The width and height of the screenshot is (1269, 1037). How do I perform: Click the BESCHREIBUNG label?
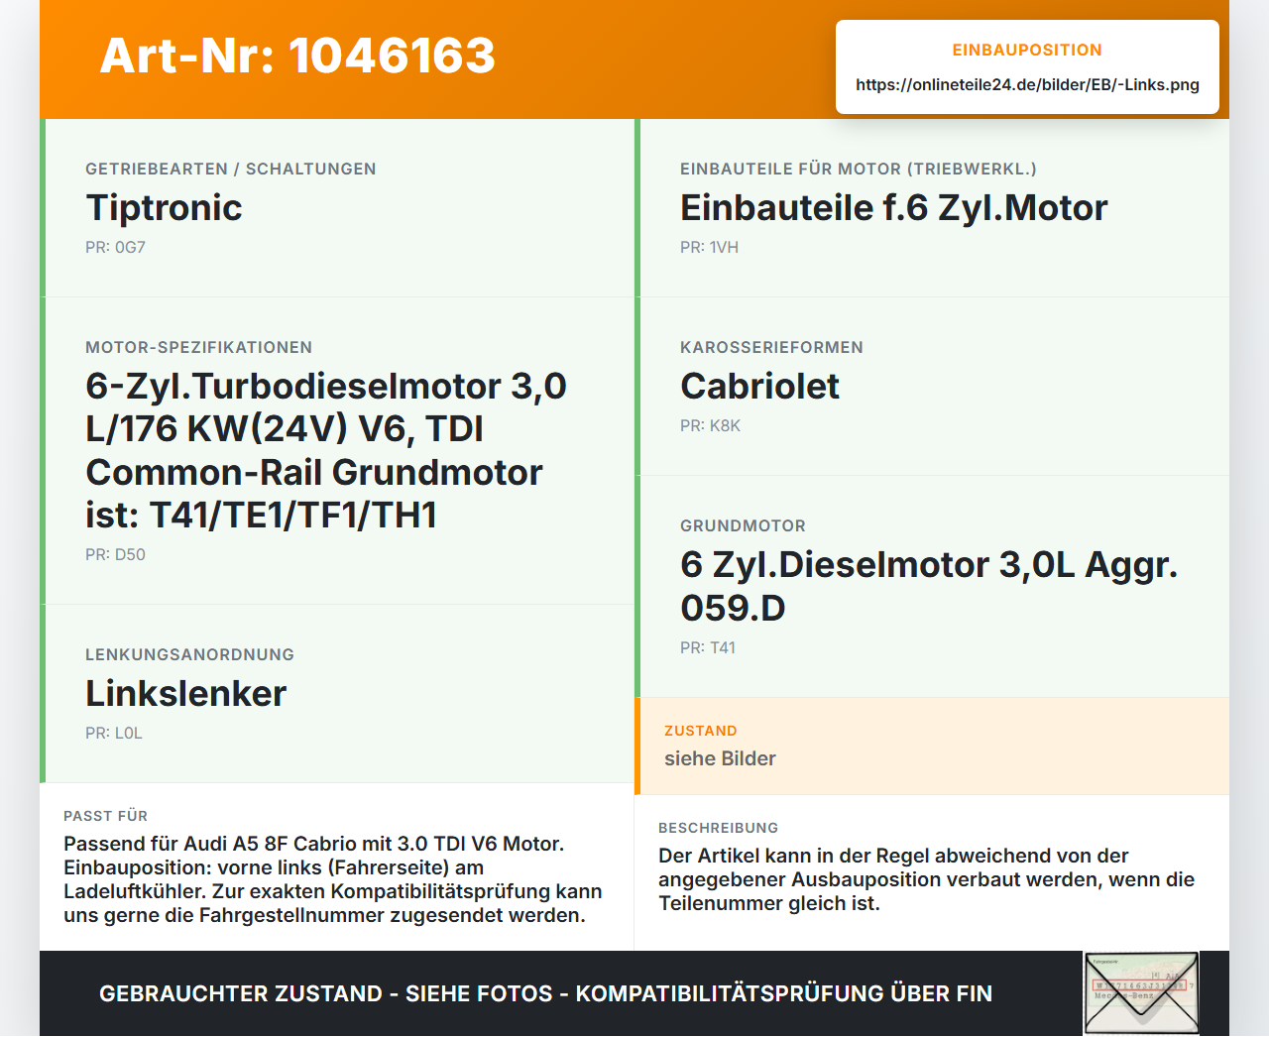[718, 828]
